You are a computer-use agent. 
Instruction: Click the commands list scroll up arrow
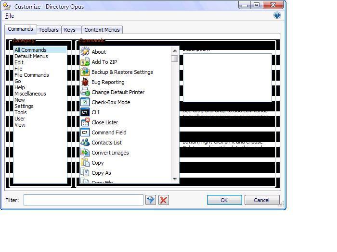click(x=175, y=51)
